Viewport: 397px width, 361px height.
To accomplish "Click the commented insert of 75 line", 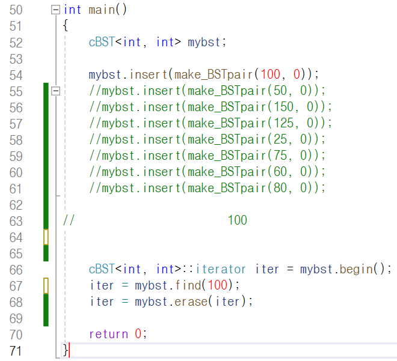I will (207, 156).
